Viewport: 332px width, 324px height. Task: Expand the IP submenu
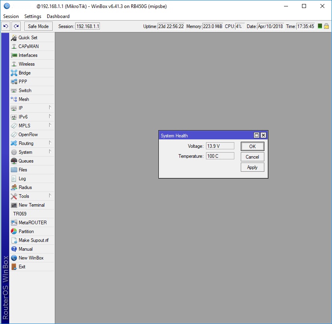tap(50, 108)
